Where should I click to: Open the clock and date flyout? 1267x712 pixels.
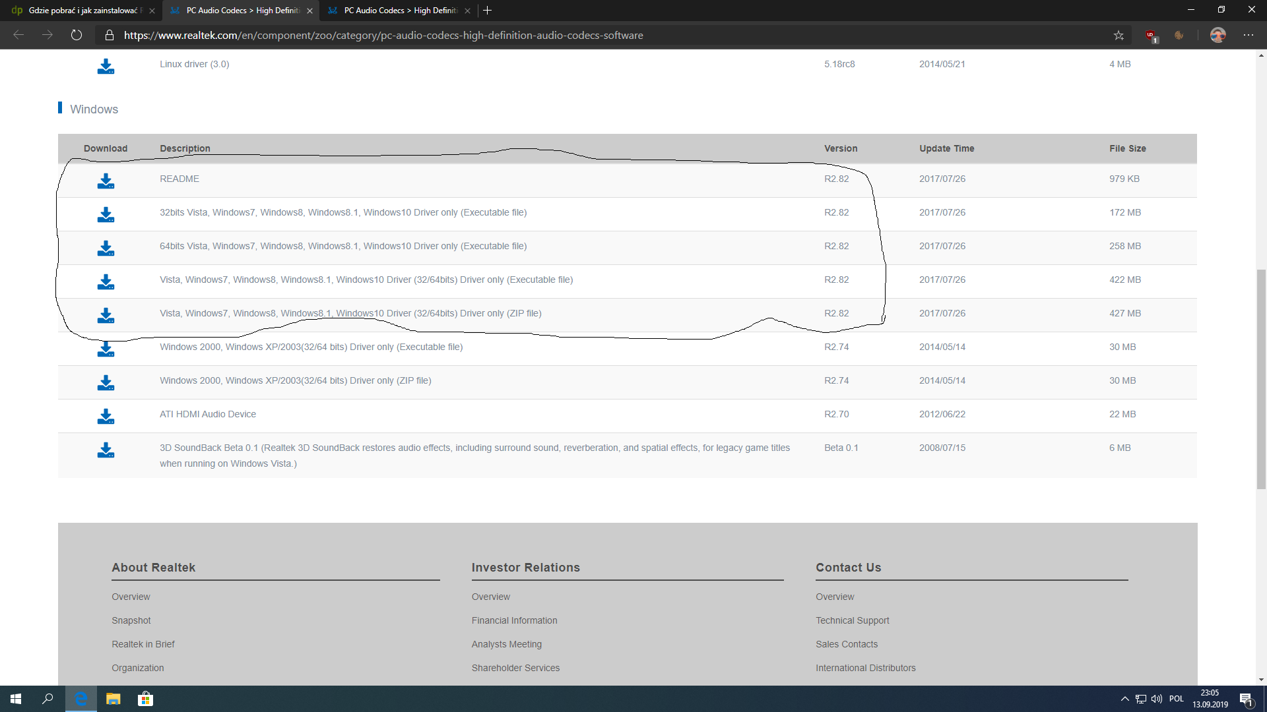point(1210,699)
